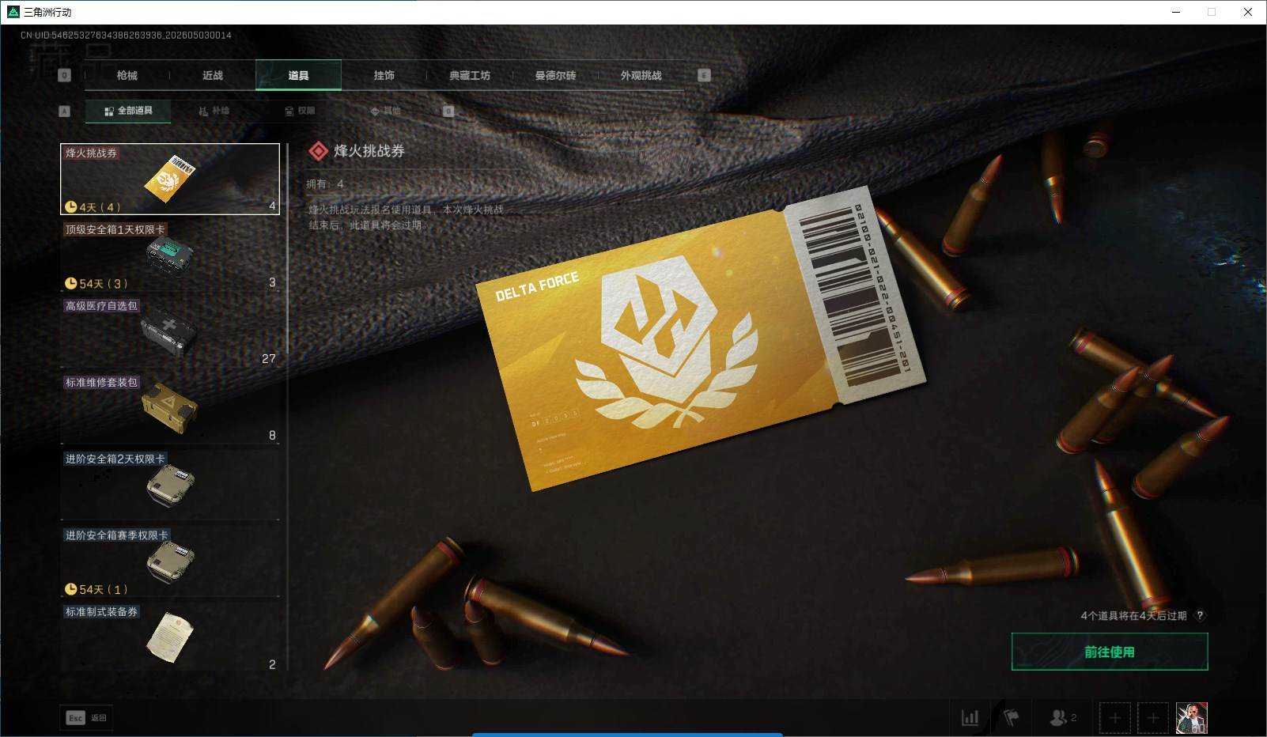The height and width of the screenshot is (737, 1267).
Task: Filter items by 权限 sub-tab
Action: coord(300,111)
